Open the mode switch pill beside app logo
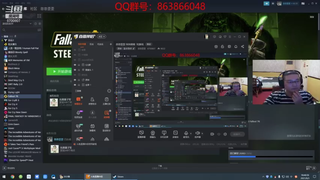 (x=102, y=36)
